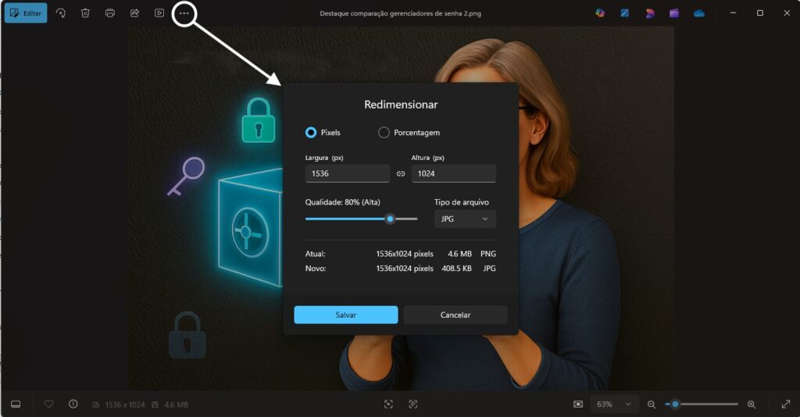This screenshot has height=417, width=800.
Task: Click Salvar to save resized image
Action: (x=346, y=315)
